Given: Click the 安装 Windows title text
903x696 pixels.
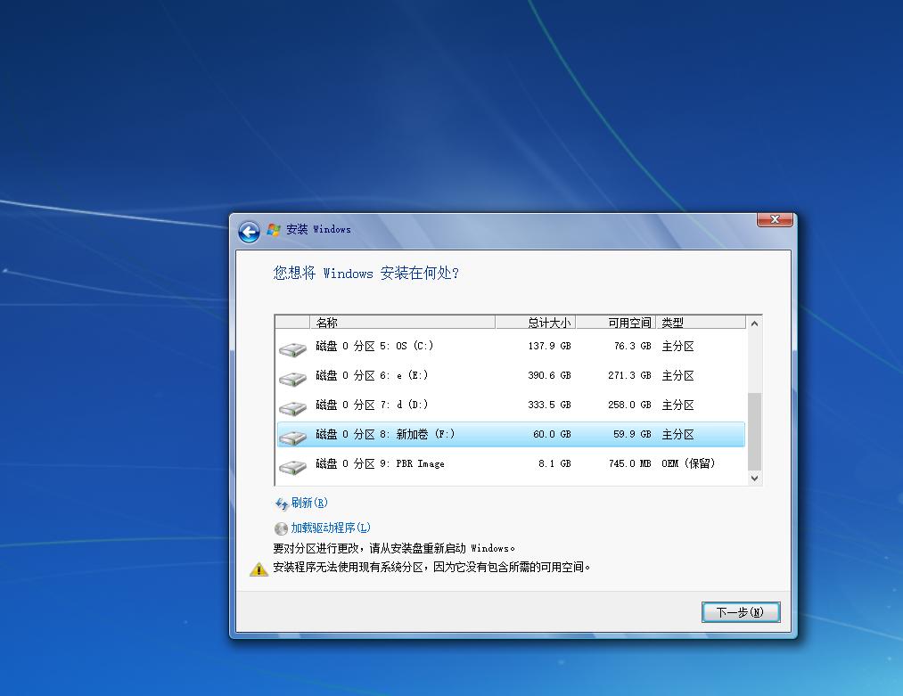Looking at the screenshot, I should pos(318,229).
